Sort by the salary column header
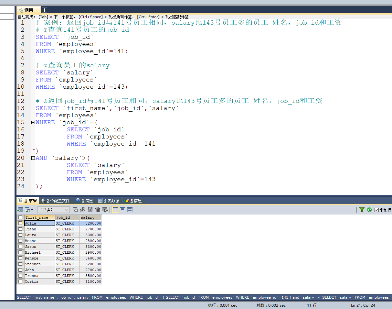 coord(91,217)
